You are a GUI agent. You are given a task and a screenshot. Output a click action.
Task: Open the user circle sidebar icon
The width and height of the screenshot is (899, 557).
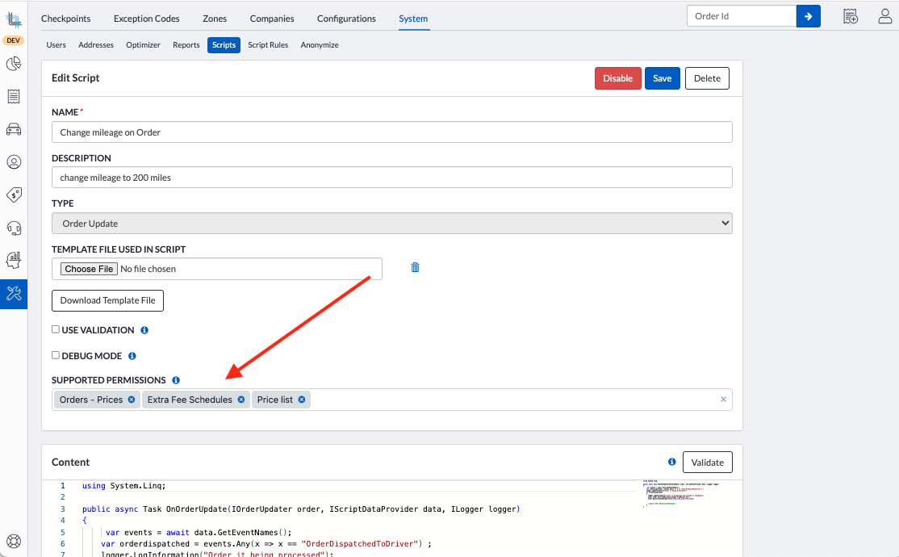[14, 162]
